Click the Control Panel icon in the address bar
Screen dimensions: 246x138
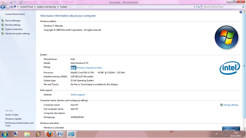click(15, 7)
